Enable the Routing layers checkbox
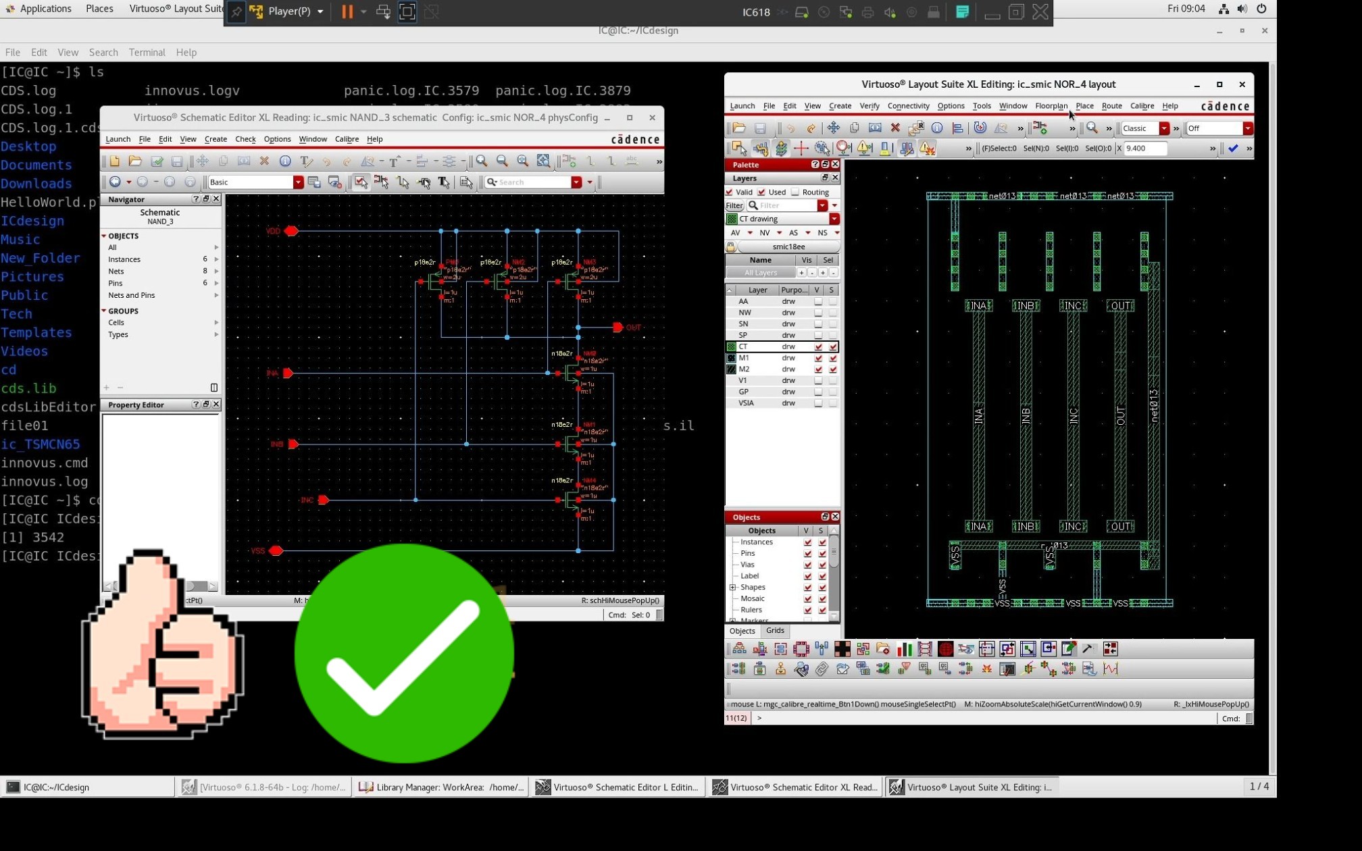 (x=795, y=192)
